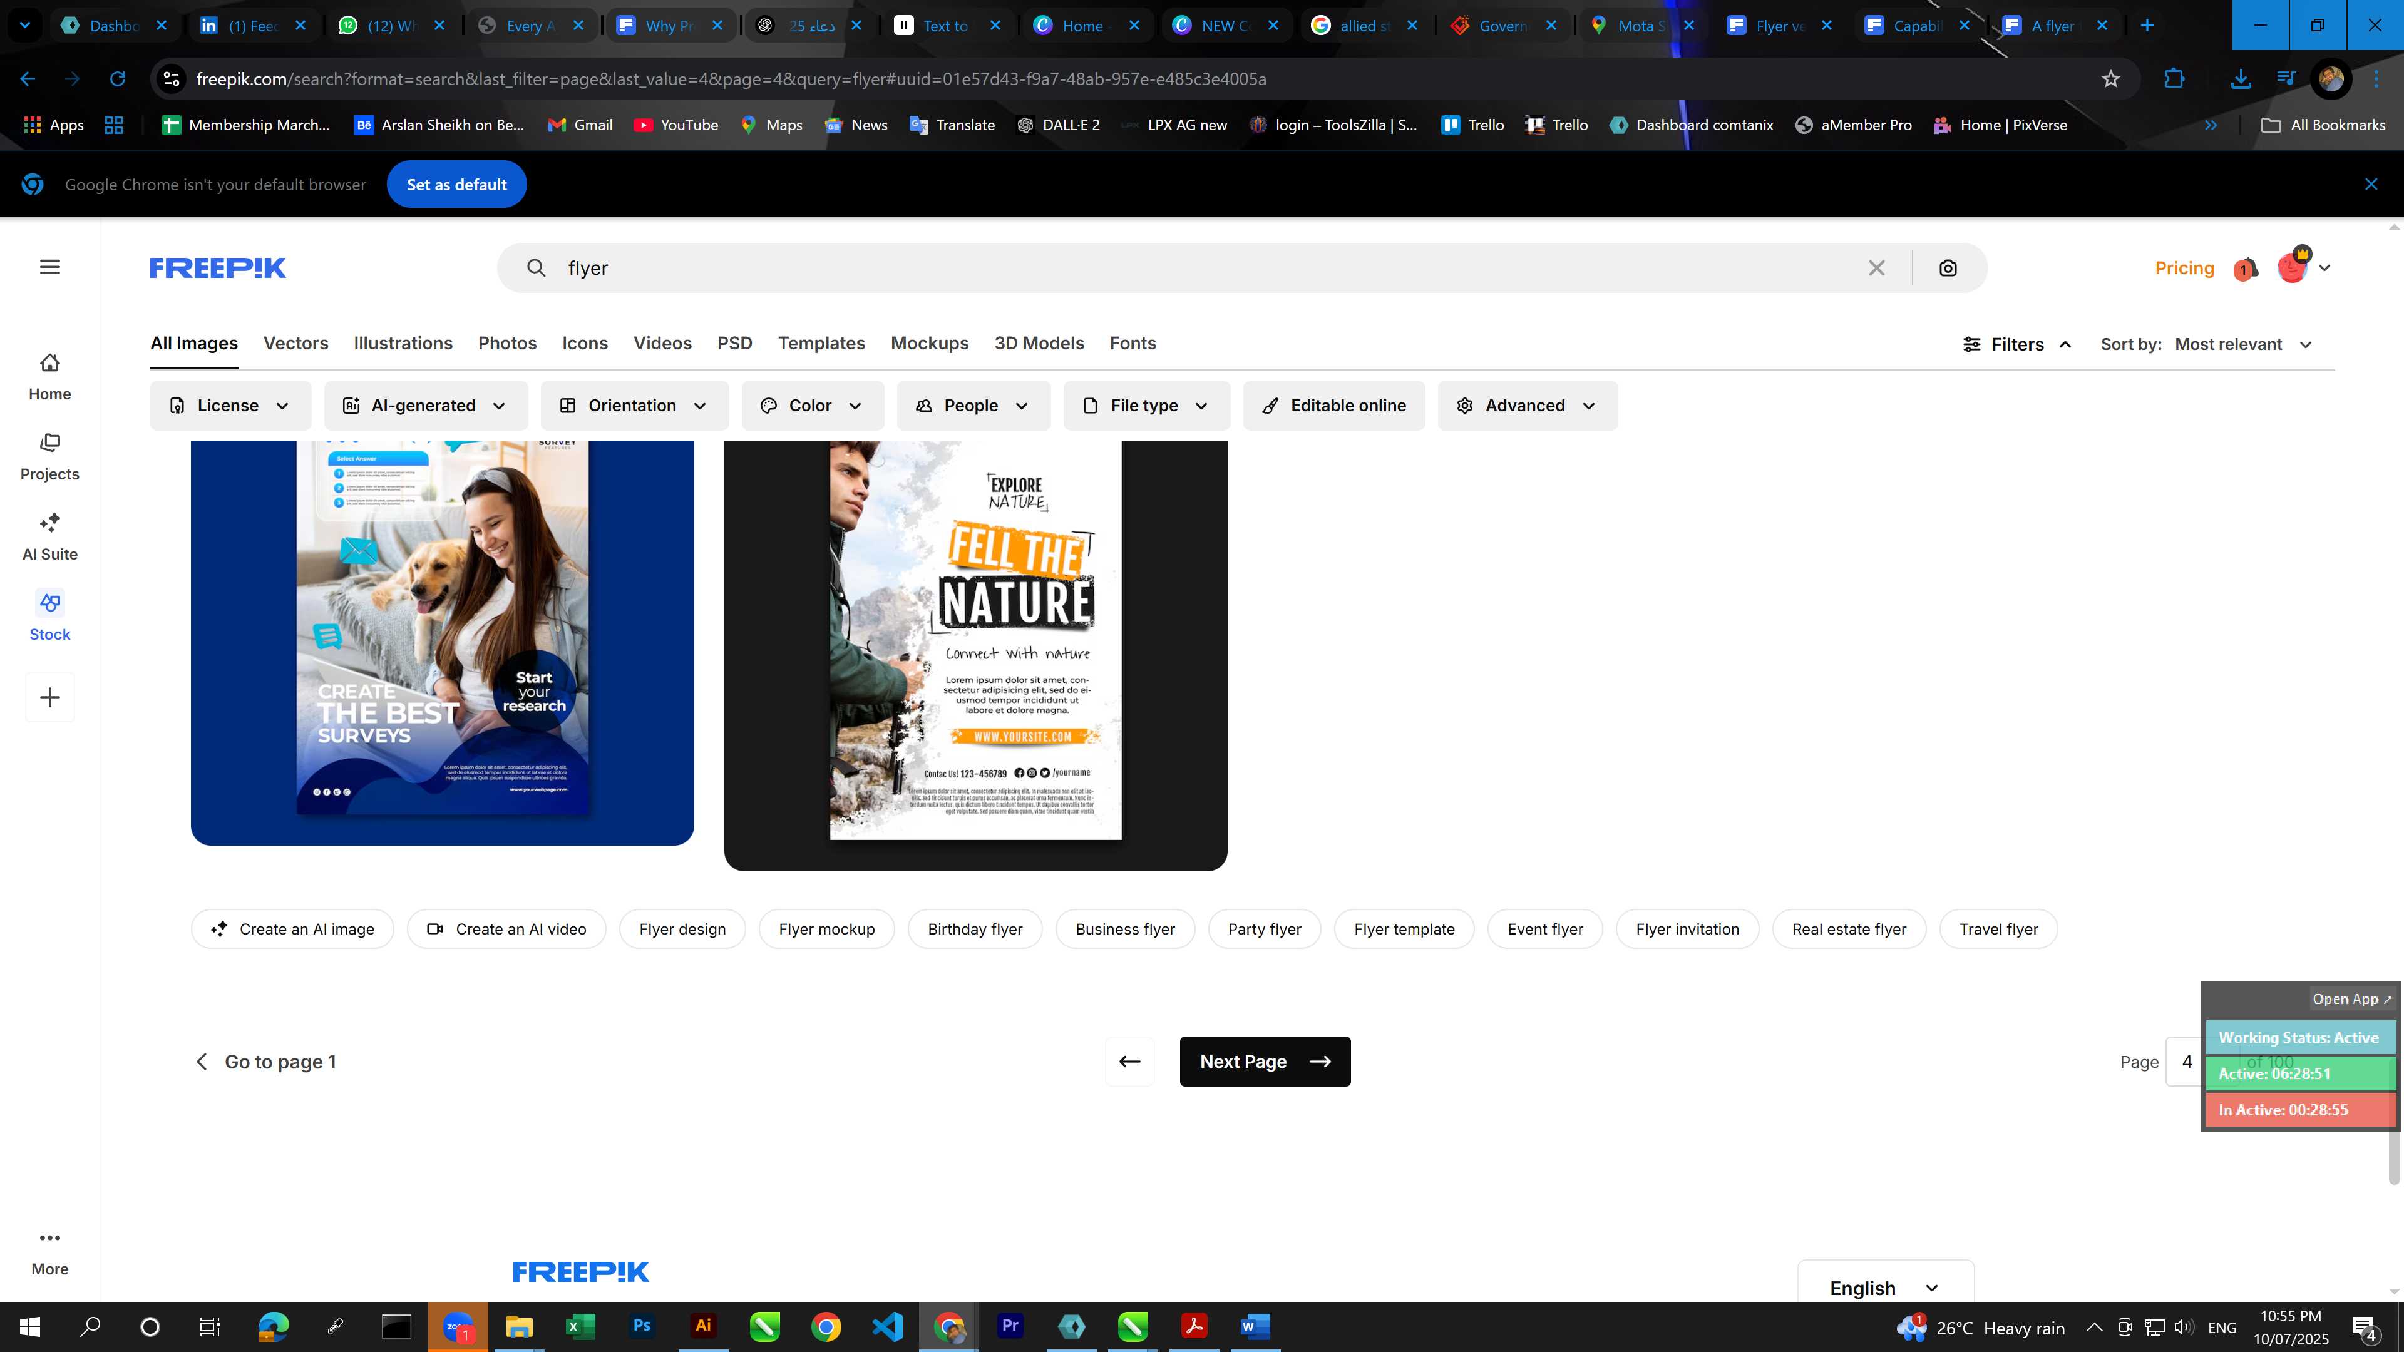Select the Travel flyer tag
This screenshot has width=2404, height=1352.
click(x=1998, y=928)
